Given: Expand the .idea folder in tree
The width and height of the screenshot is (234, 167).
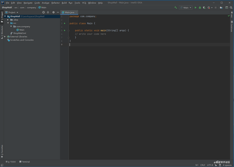Looking at the screenshot, I should [8, 20].
